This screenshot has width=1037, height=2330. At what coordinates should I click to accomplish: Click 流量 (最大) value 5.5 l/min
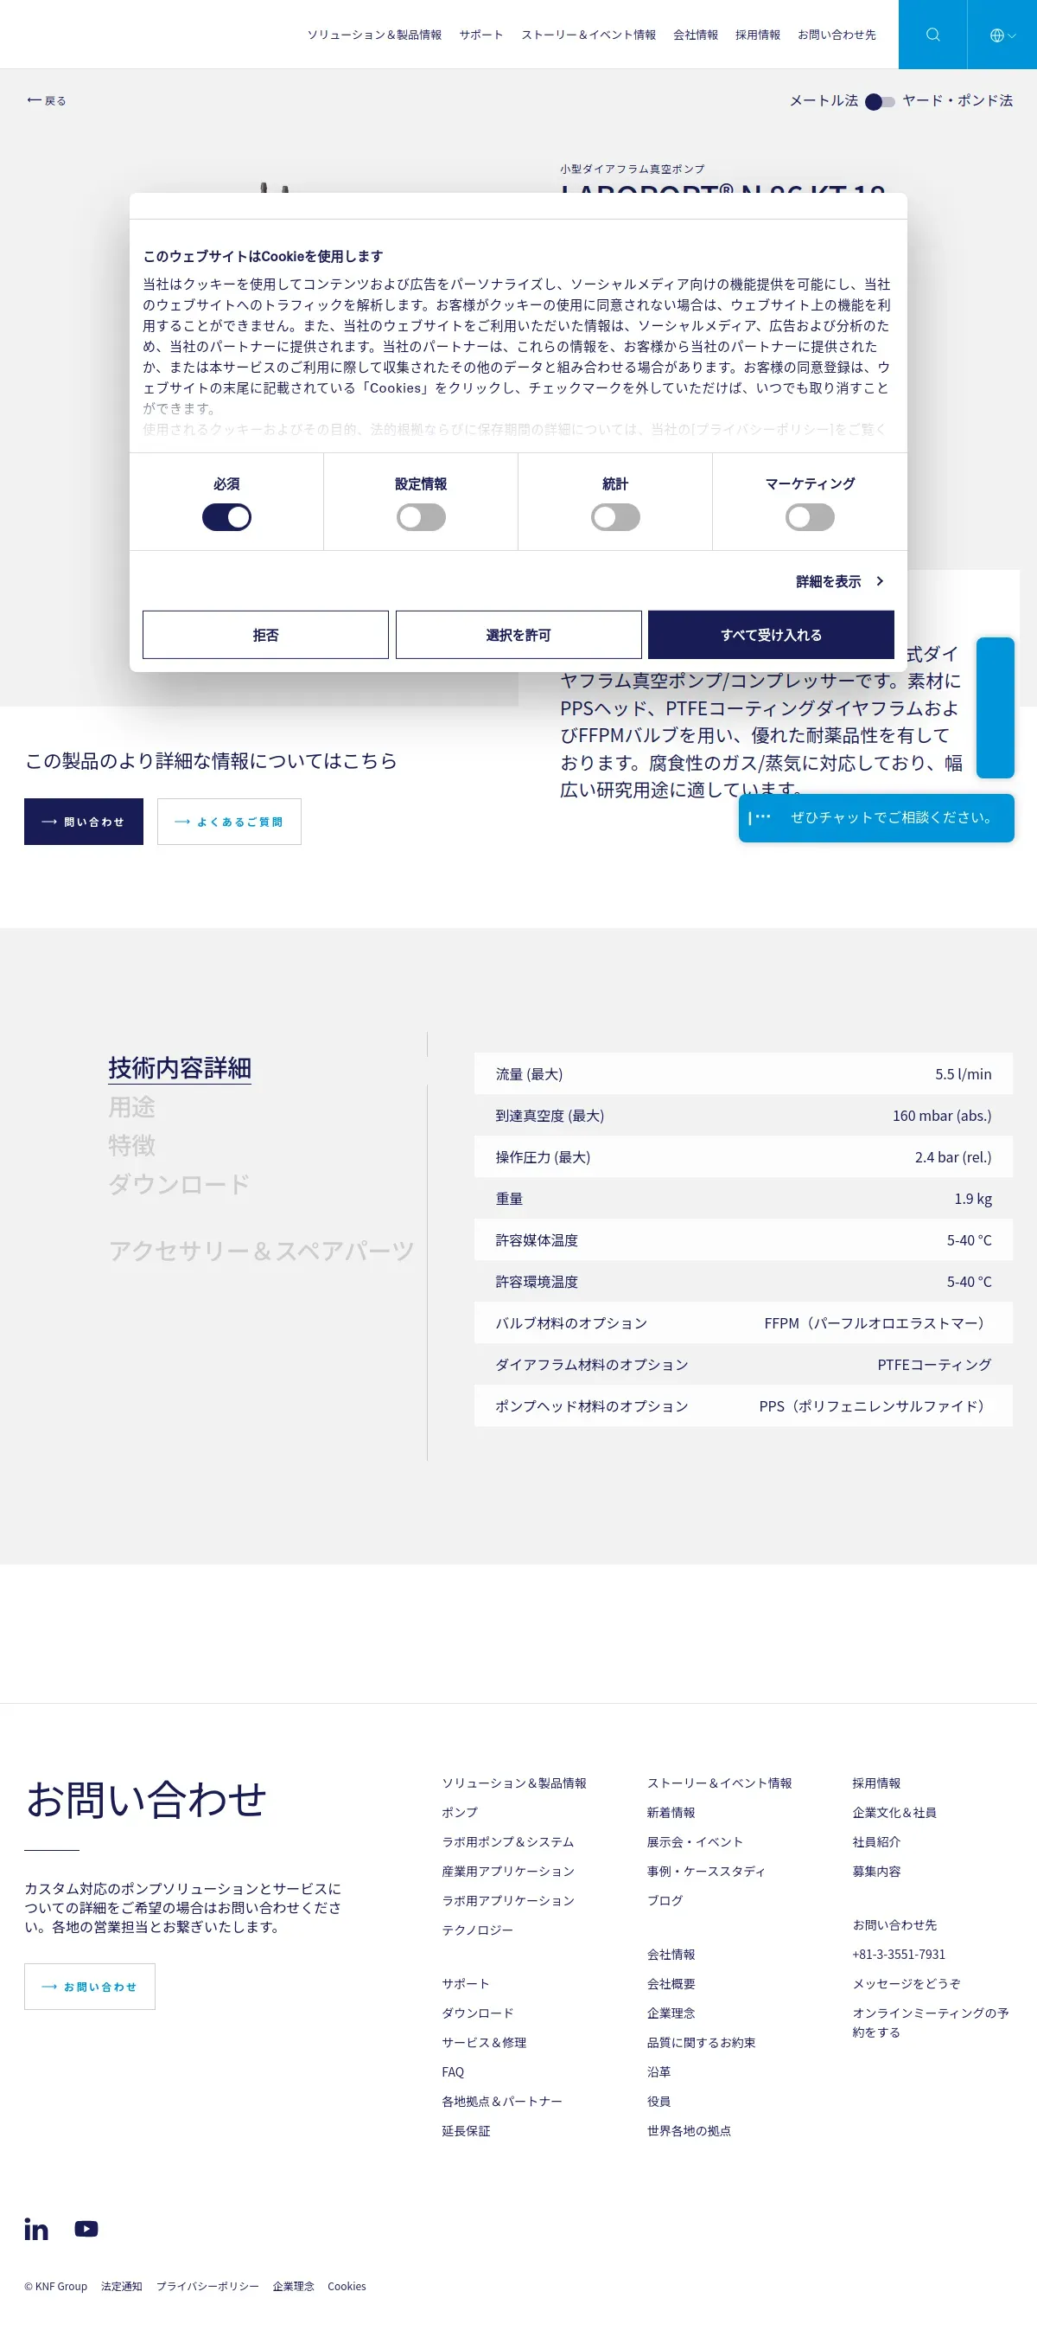point(963,1073)
